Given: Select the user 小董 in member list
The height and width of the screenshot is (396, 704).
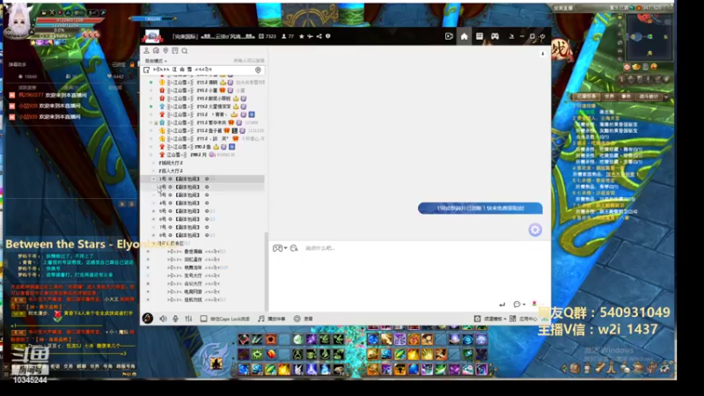Looking at the screenshot, I should pyautogui.click(x=204, y=91).
